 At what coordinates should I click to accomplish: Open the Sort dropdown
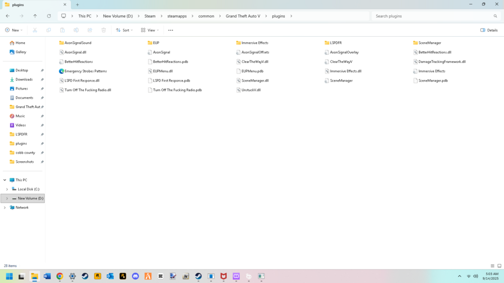124,30
